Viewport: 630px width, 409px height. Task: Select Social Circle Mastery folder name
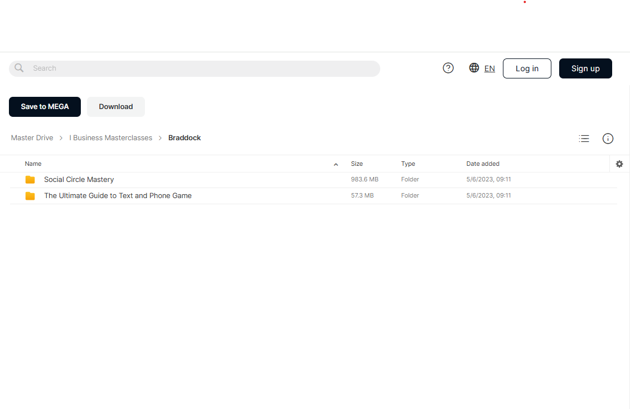(x=79, y=180)
